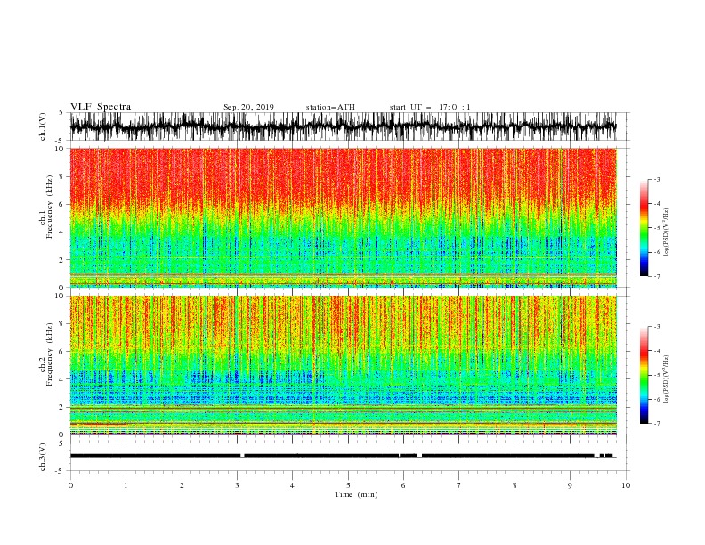Click the "-3" label on ch.1 color bar
The width and height of the screenshot is (705, 545).
[656, 179]
